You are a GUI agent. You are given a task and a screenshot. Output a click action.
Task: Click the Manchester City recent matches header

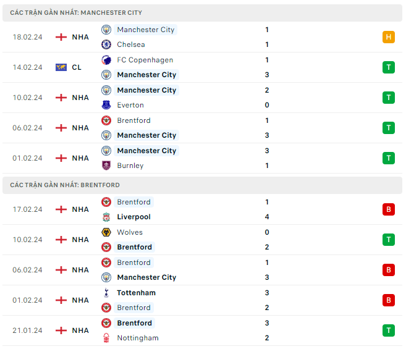tap(76, 12)
